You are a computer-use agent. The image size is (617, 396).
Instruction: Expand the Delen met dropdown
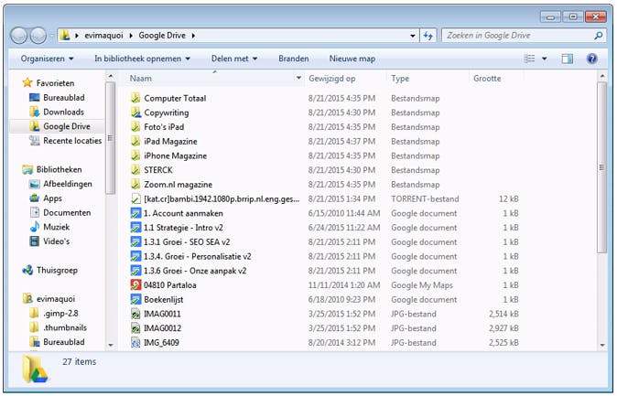[233, 59]
